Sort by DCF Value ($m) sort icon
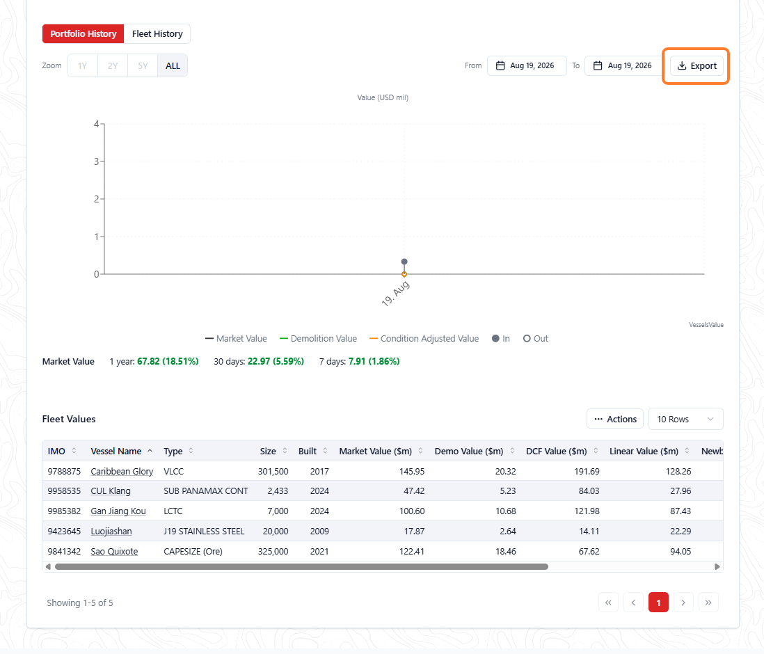Screen dimensions: 764x654 596,451
